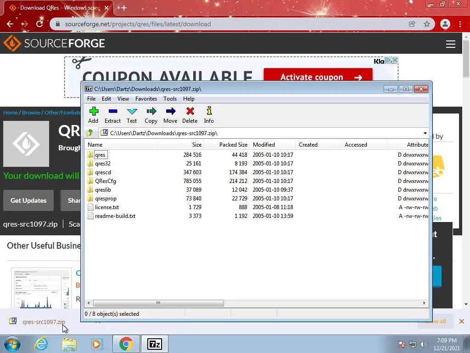Open downloaded qres-src1097.zip in download bar

tap(44, 322)
